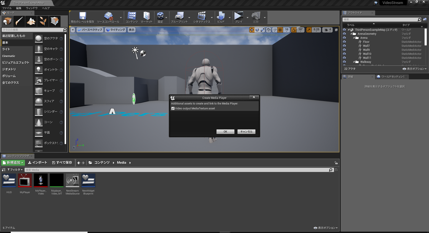Image resolution: width=429 pixels, height=233 pixels.
Task: Select the Geometry Editing mode icon
Action: [55, 21]
